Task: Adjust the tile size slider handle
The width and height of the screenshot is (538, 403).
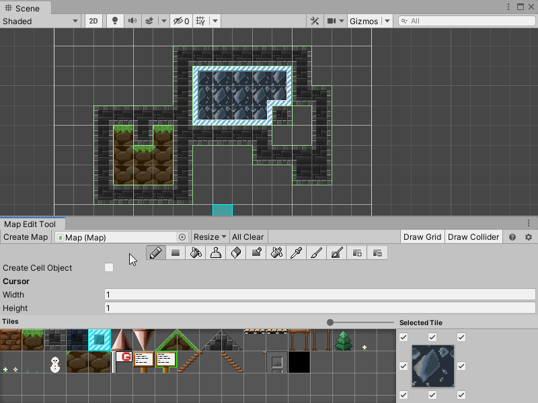Action: [x=330, y=323]
